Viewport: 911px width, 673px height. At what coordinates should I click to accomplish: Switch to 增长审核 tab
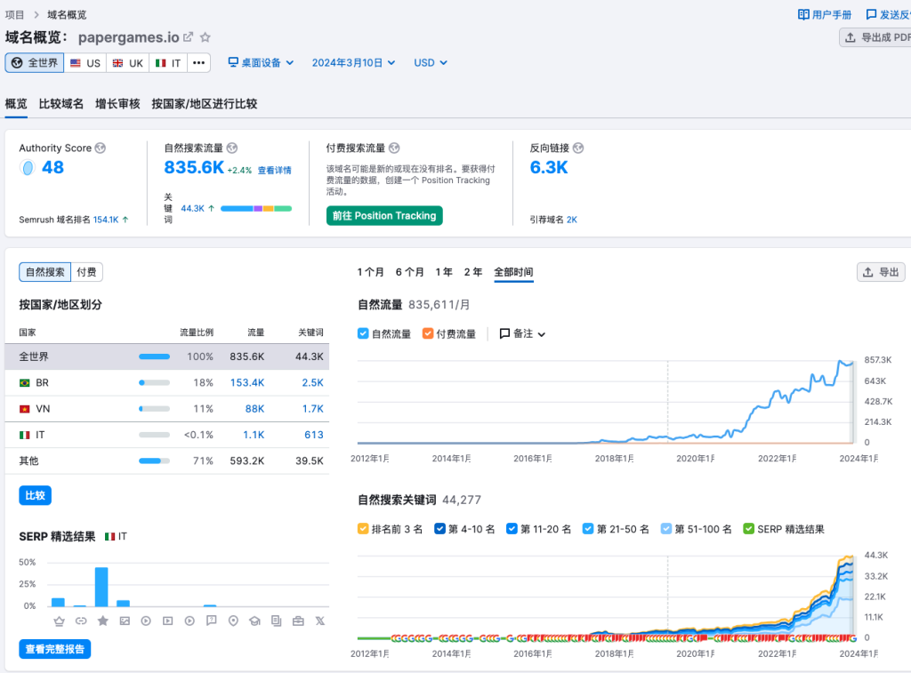pyautogui.click(x=118, y=104)
